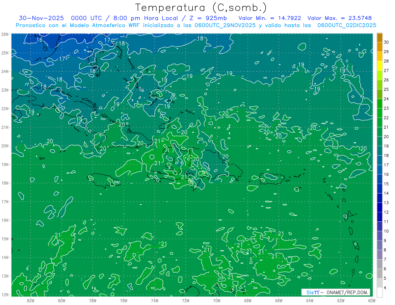Image resolution: width=395 pixels, height=305 pixels.
Task: Click the 'SisTT' logo text
Action: click(313, 292)
